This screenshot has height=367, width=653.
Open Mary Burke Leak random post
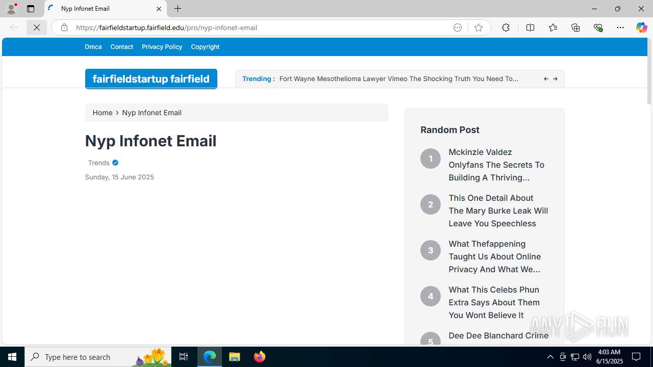tap(498, 211)
